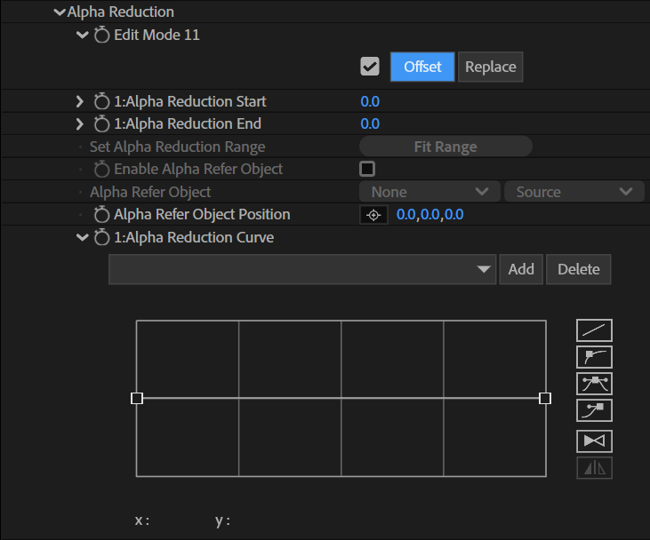Click the Delete preset button
The image size is (650, 540).
578,269
